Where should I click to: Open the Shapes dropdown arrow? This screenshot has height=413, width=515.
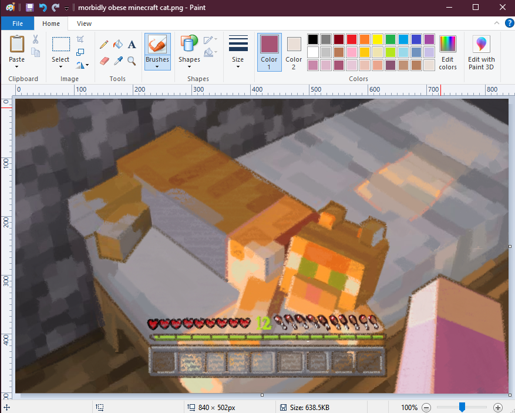pyautogui.click(x=189, y=67)
